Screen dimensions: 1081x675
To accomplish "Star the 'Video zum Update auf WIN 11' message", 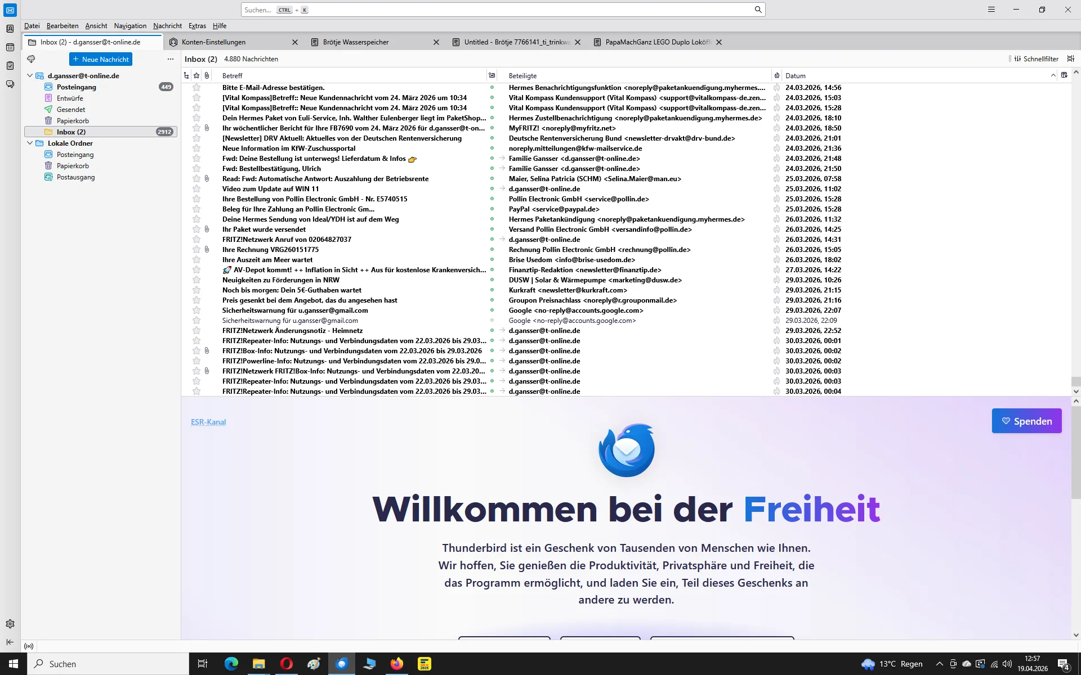I will click(x=196, y=189).
